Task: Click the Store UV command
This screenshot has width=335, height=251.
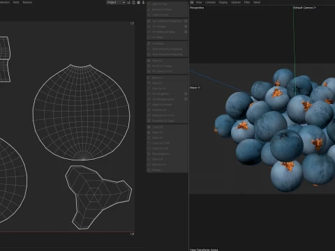Action: pos(167,159)
